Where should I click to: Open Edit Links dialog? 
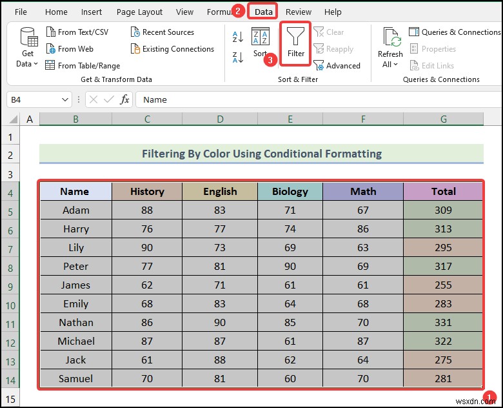[432, 66]
